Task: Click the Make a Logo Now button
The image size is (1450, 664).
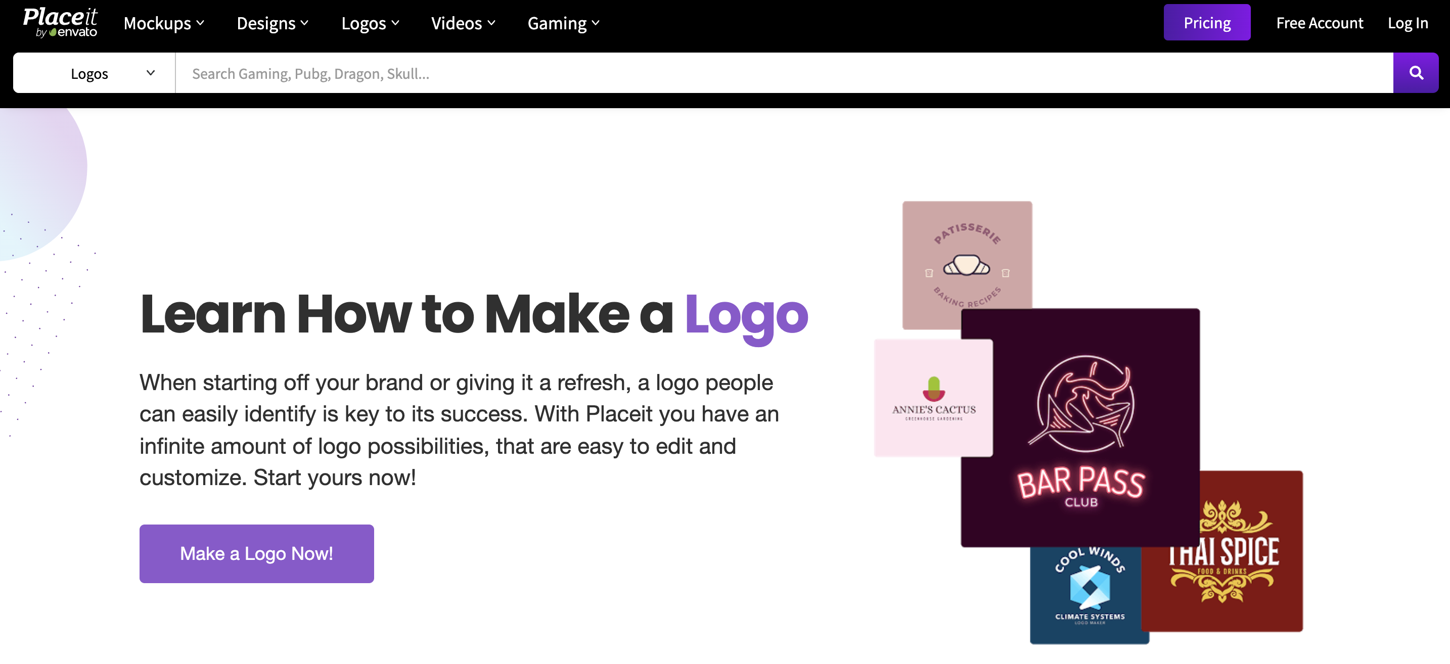Action: (x=256, y=553)
